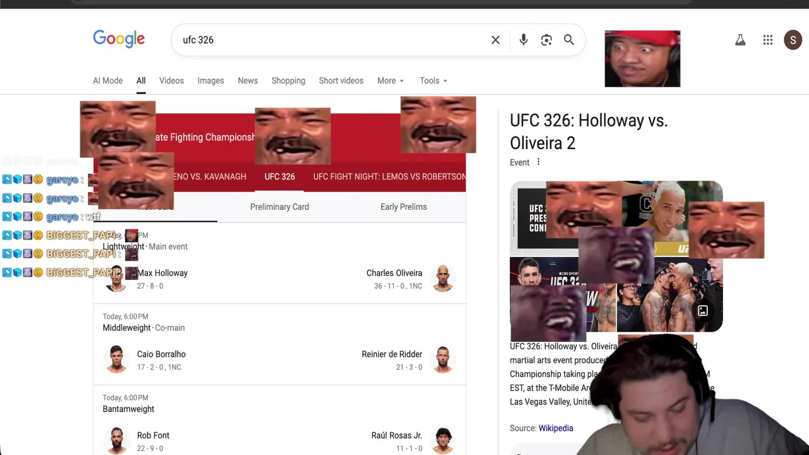Click the UFC 326: Holloway vs. Oliveira 2 title
Screen dimensions: 809x455
(588, 131)
